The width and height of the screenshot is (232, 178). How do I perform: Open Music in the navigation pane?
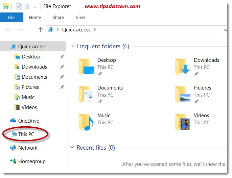click(x=28, y=97)
